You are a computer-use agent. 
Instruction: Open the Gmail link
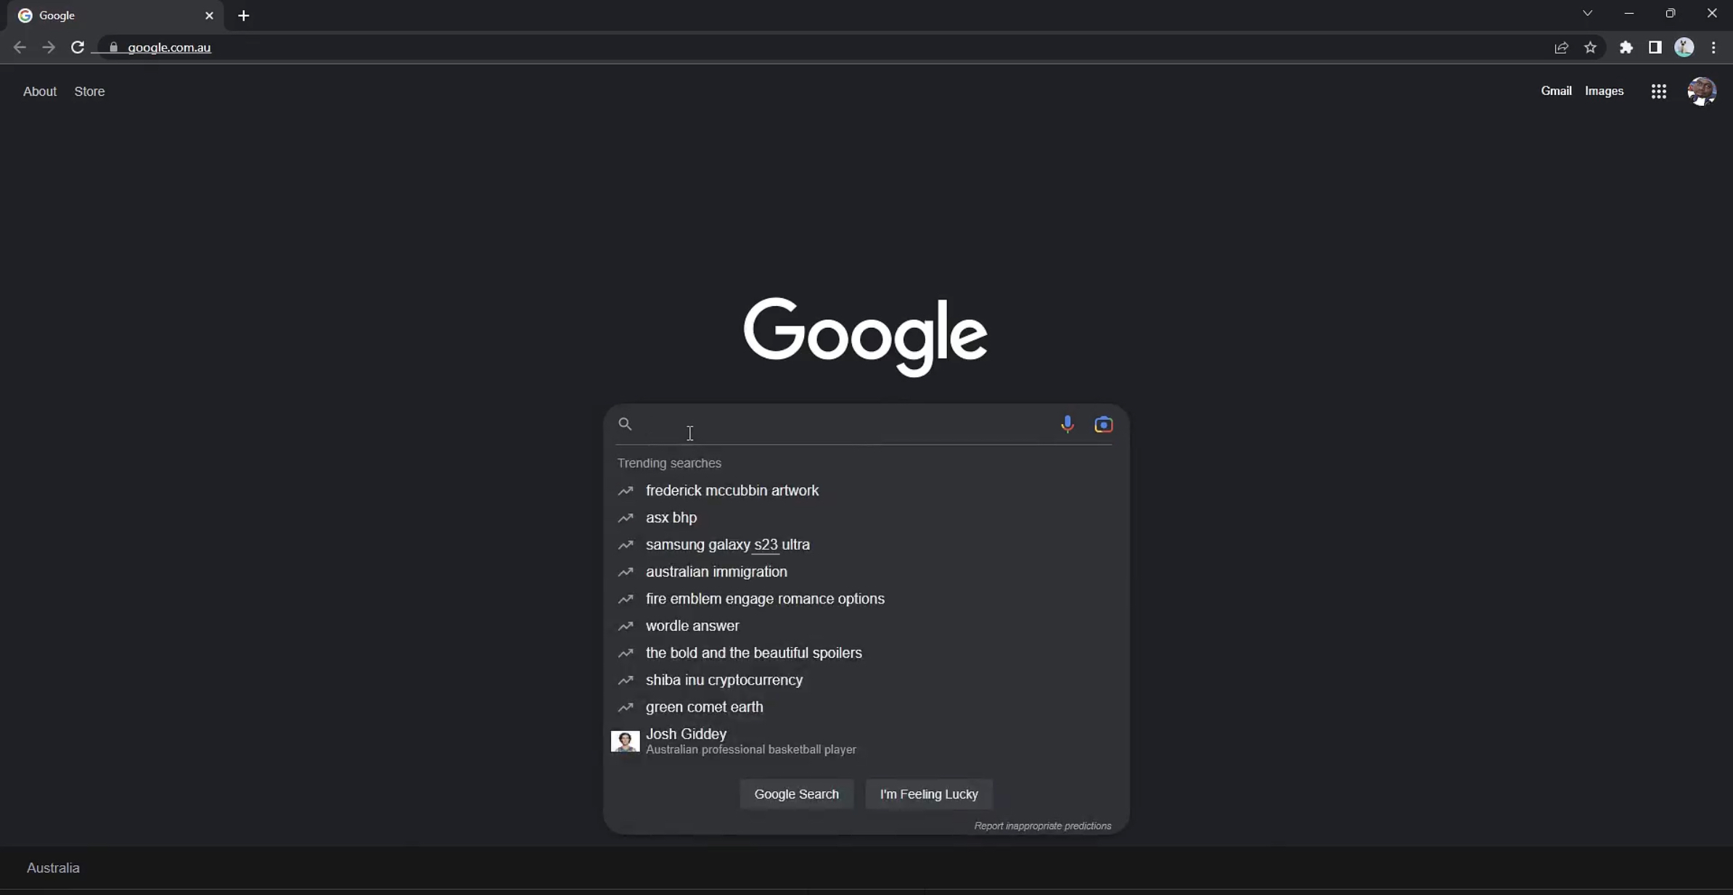click(1556, 91)
